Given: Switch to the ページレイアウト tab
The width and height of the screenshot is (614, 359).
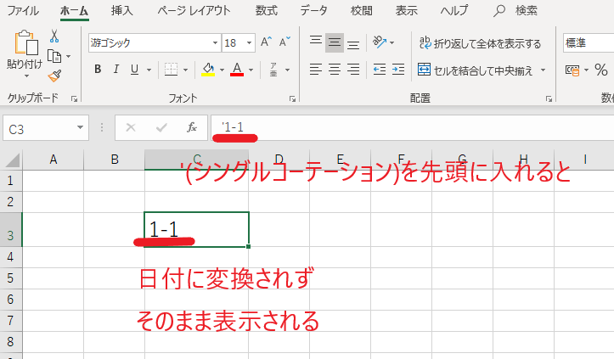Looking at the screenshot, I should click(194, 10).
